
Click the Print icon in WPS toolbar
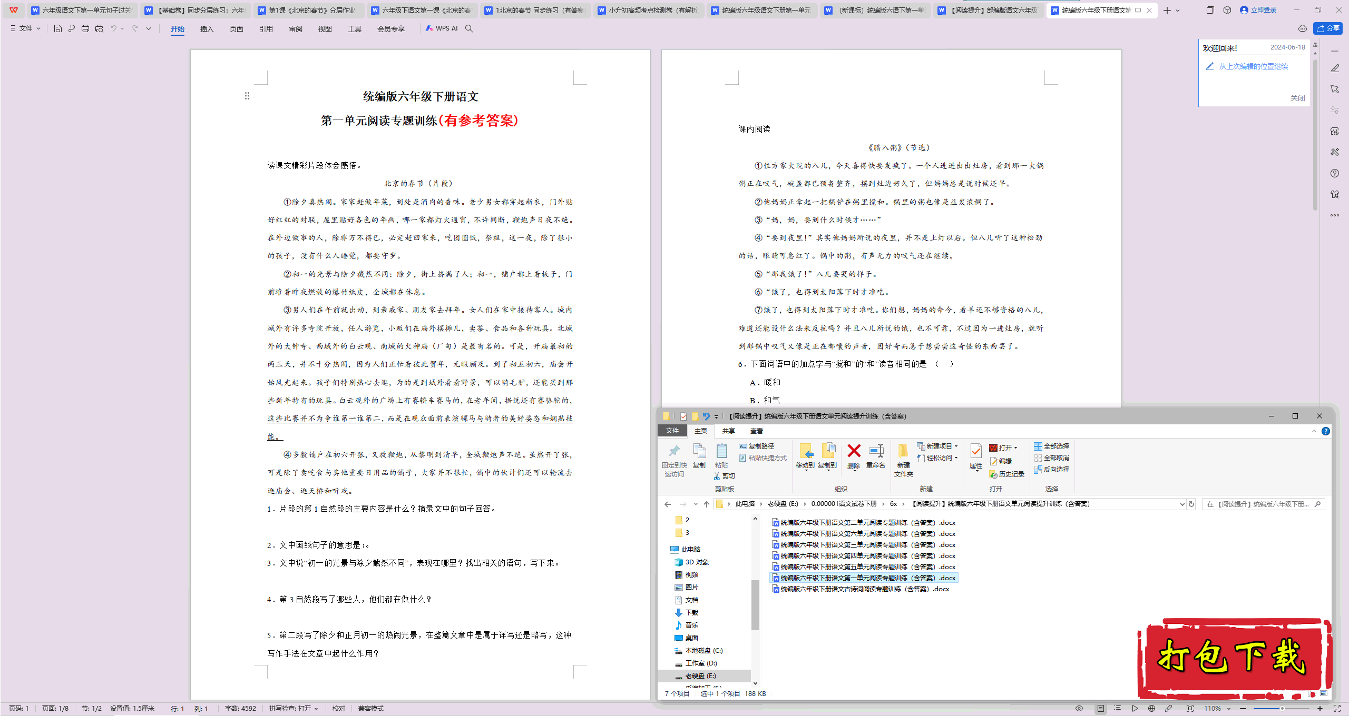pos(85,28)
